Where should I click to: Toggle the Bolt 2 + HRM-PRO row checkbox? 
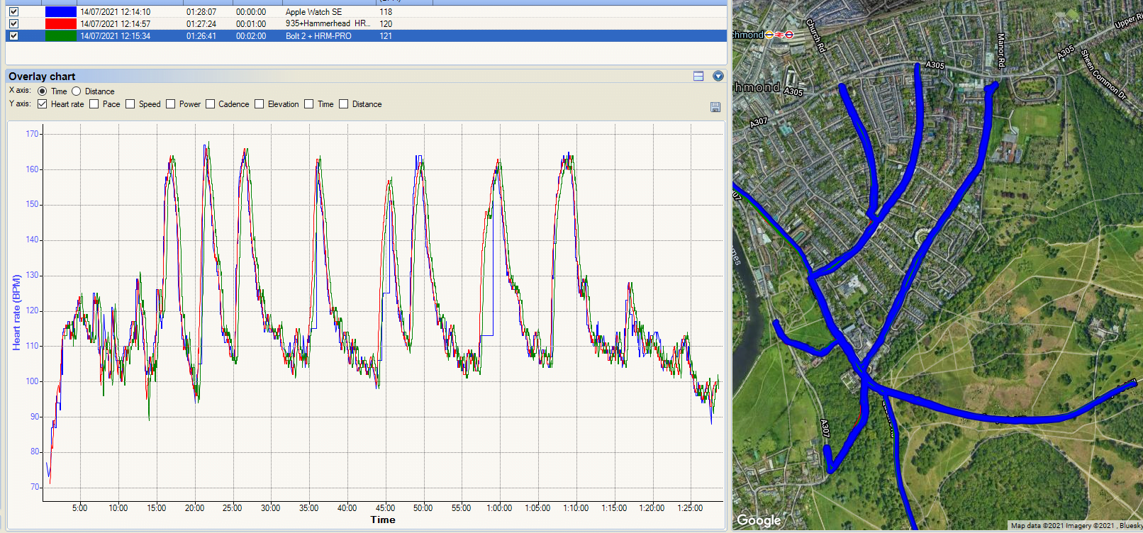tap(13, 36)
